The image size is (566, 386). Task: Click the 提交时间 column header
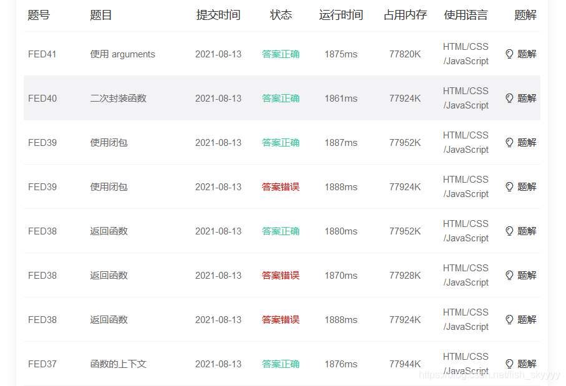click(x=218, y=15)
